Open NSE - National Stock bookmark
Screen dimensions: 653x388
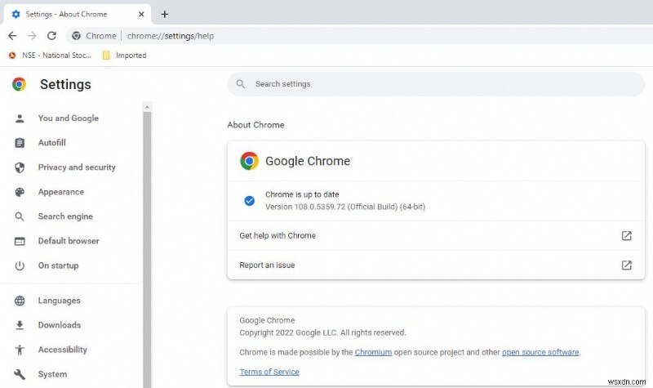(50, 55)
